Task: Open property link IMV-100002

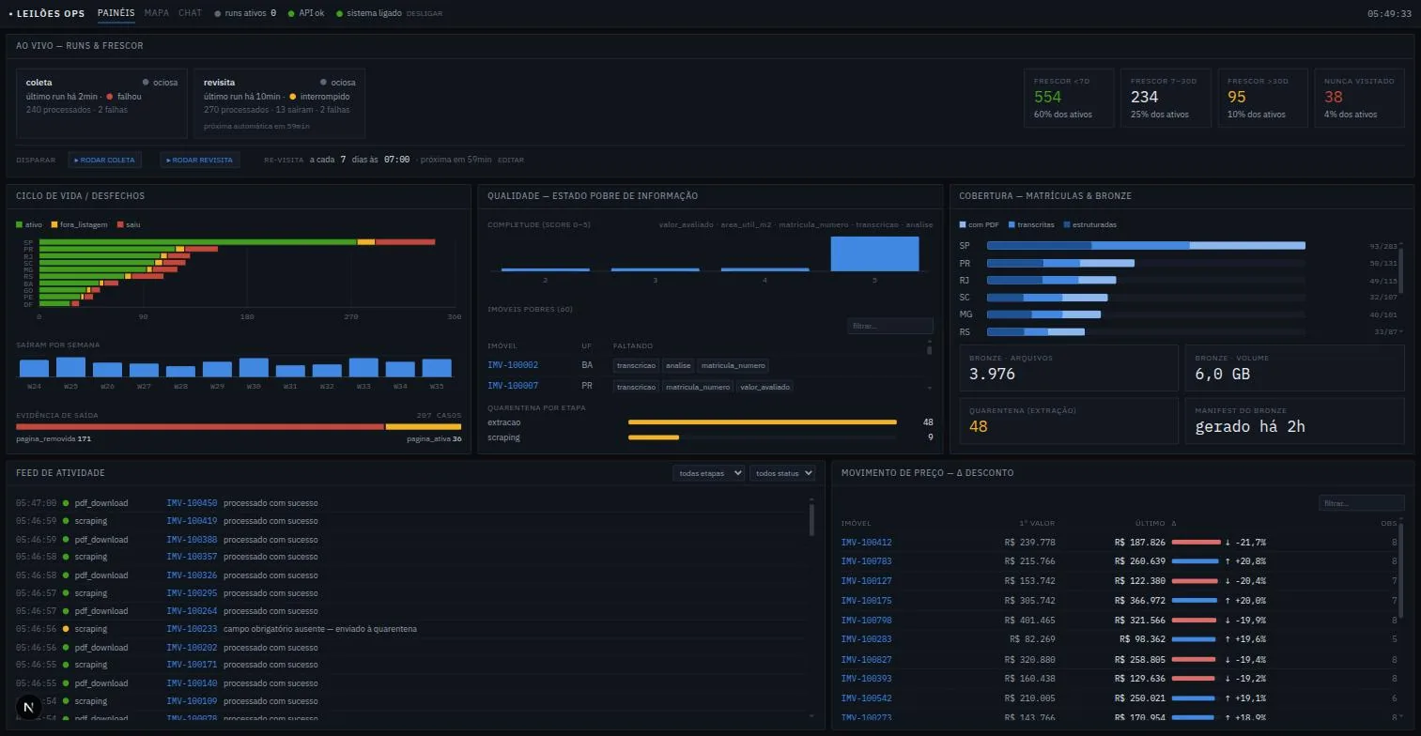Action: 513,365
